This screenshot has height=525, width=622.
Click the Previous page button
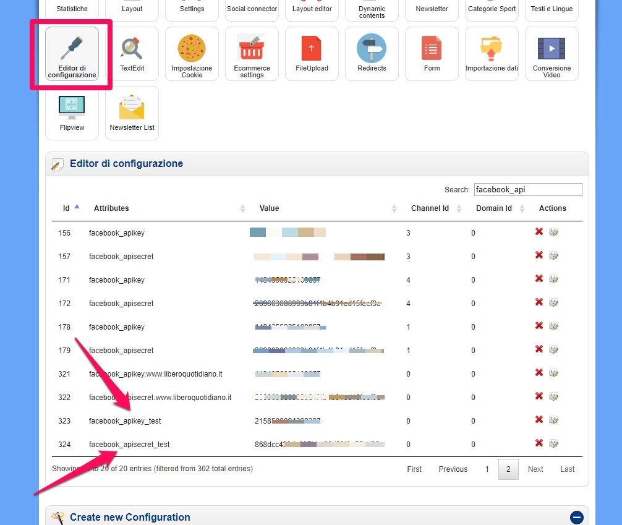(453, 469)
